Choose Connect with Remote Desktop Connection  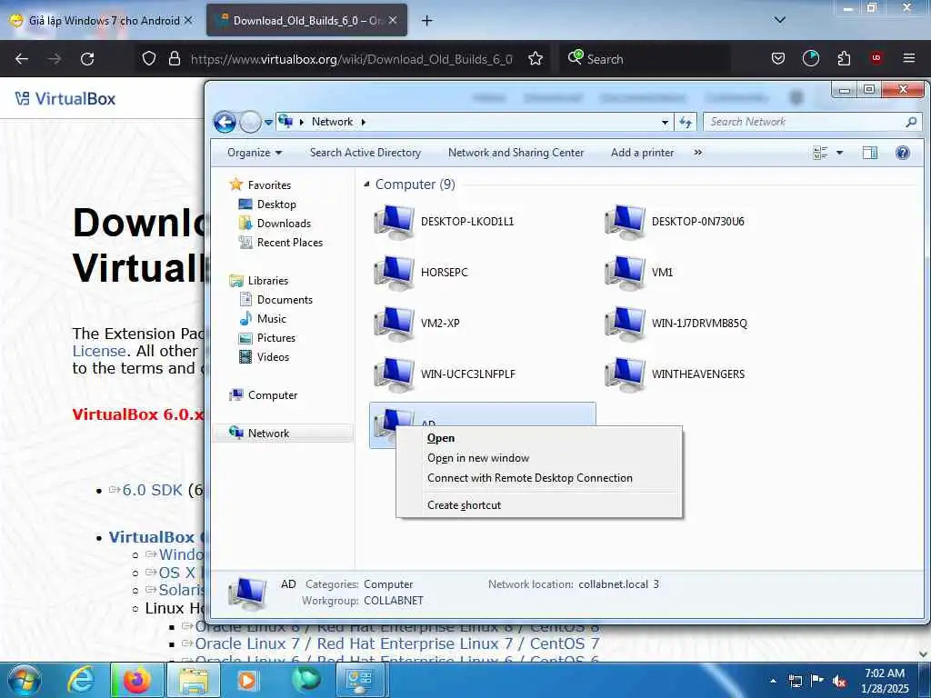(x=539, y=478)
